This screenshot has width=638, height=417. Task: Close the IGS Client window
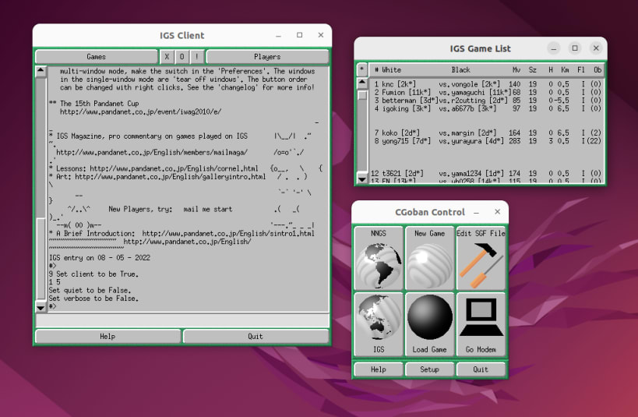click(x=321, y=35)
